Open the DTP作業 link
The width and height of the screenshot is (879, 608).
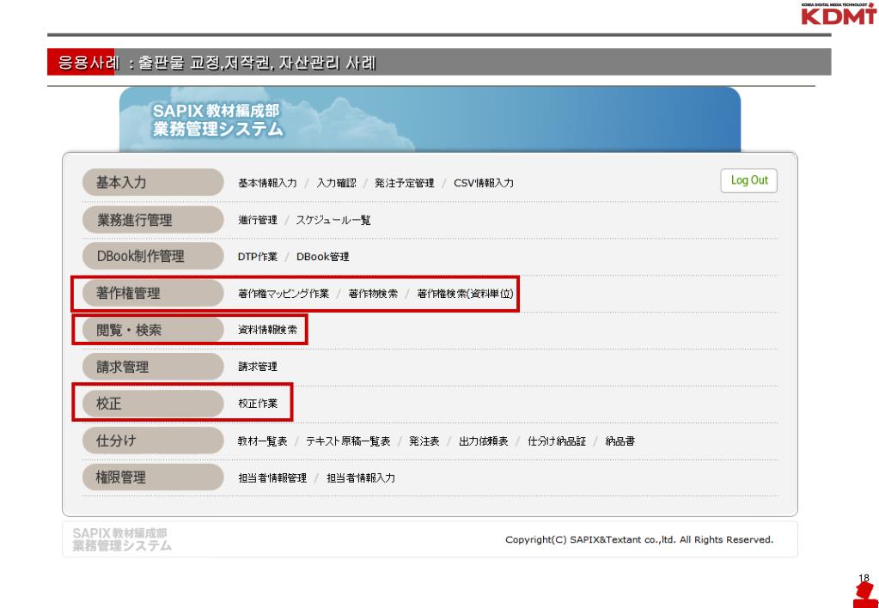(x=257, y=257)
